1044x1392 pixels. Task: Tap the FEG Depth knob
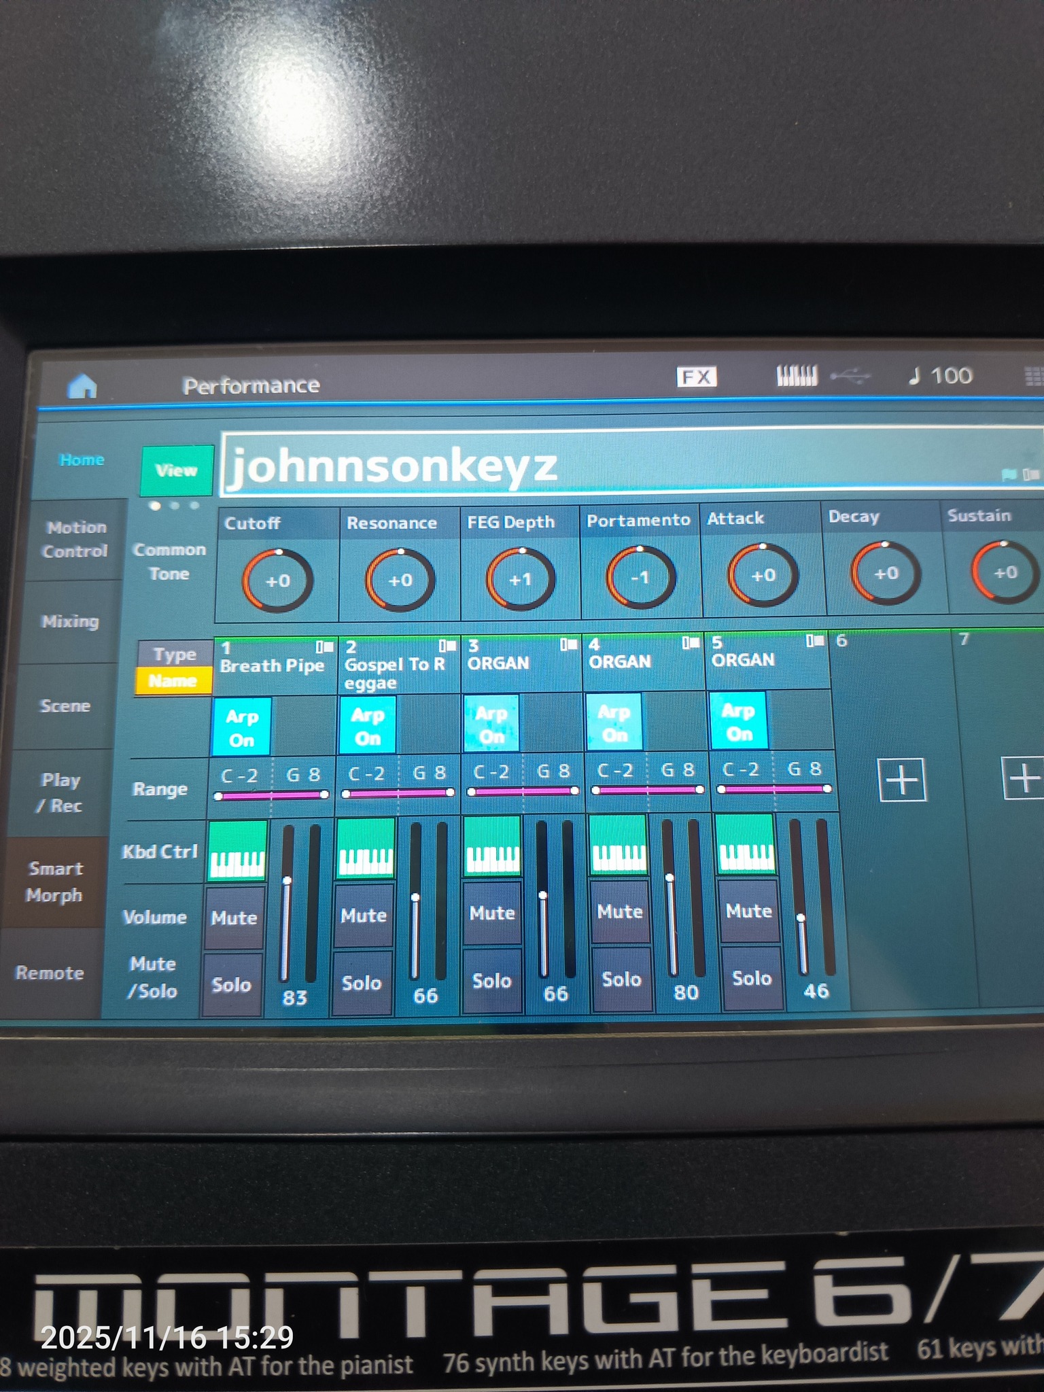520,579
